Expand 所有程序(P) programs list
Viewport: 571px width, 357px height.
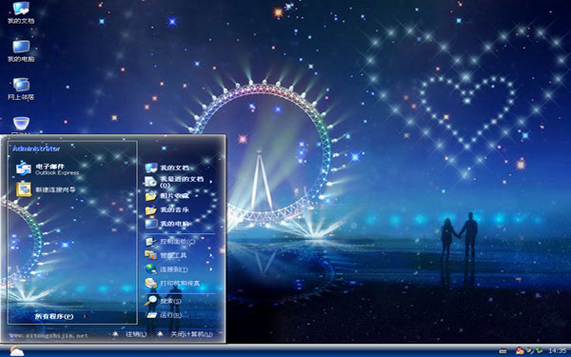coord(61,316)
